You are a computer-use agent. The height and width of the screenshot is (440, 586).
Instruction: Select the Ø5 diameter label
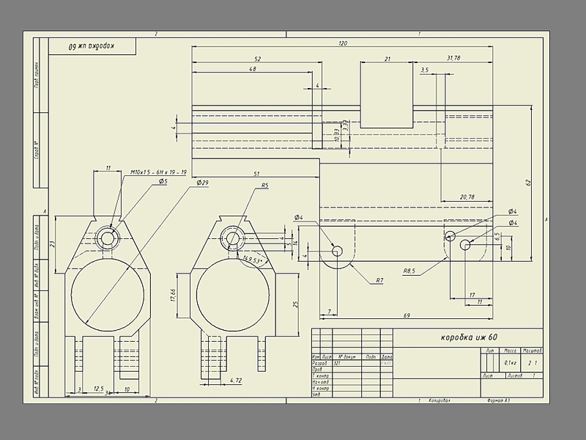[163, 181]
